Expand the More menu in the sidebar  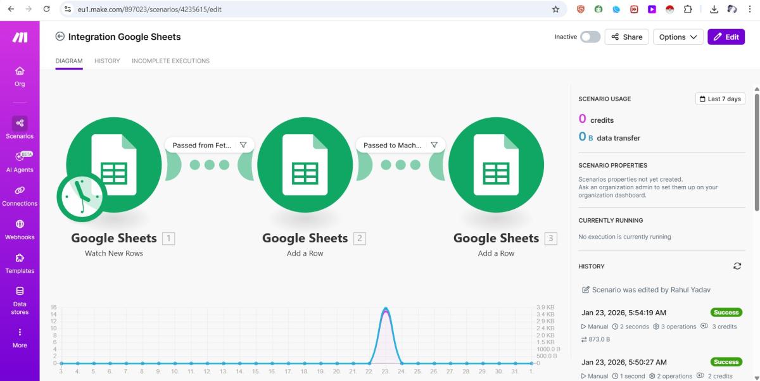click(20, 337)
